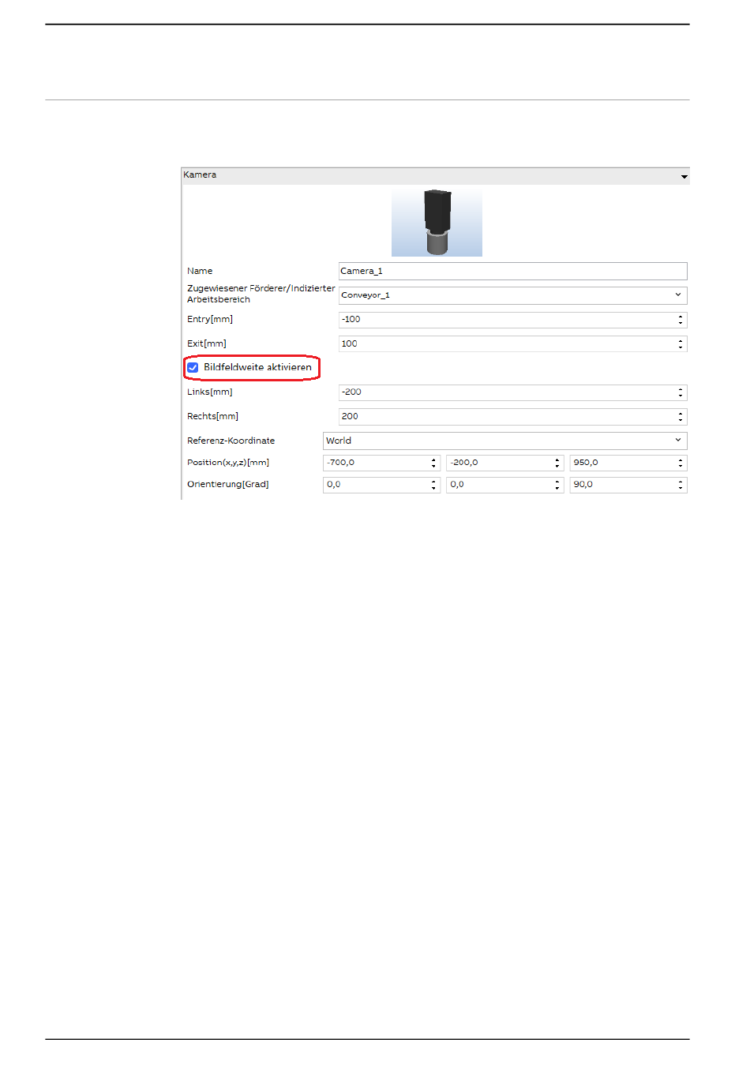Adjust the Links[mm] spinner arrows
The width and height of the screenshot is (750, 1088).
(x=681, y=392)
